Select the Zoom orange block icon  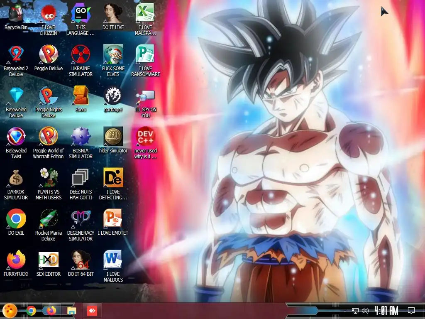pyautogui.click(x=81, y=95)
